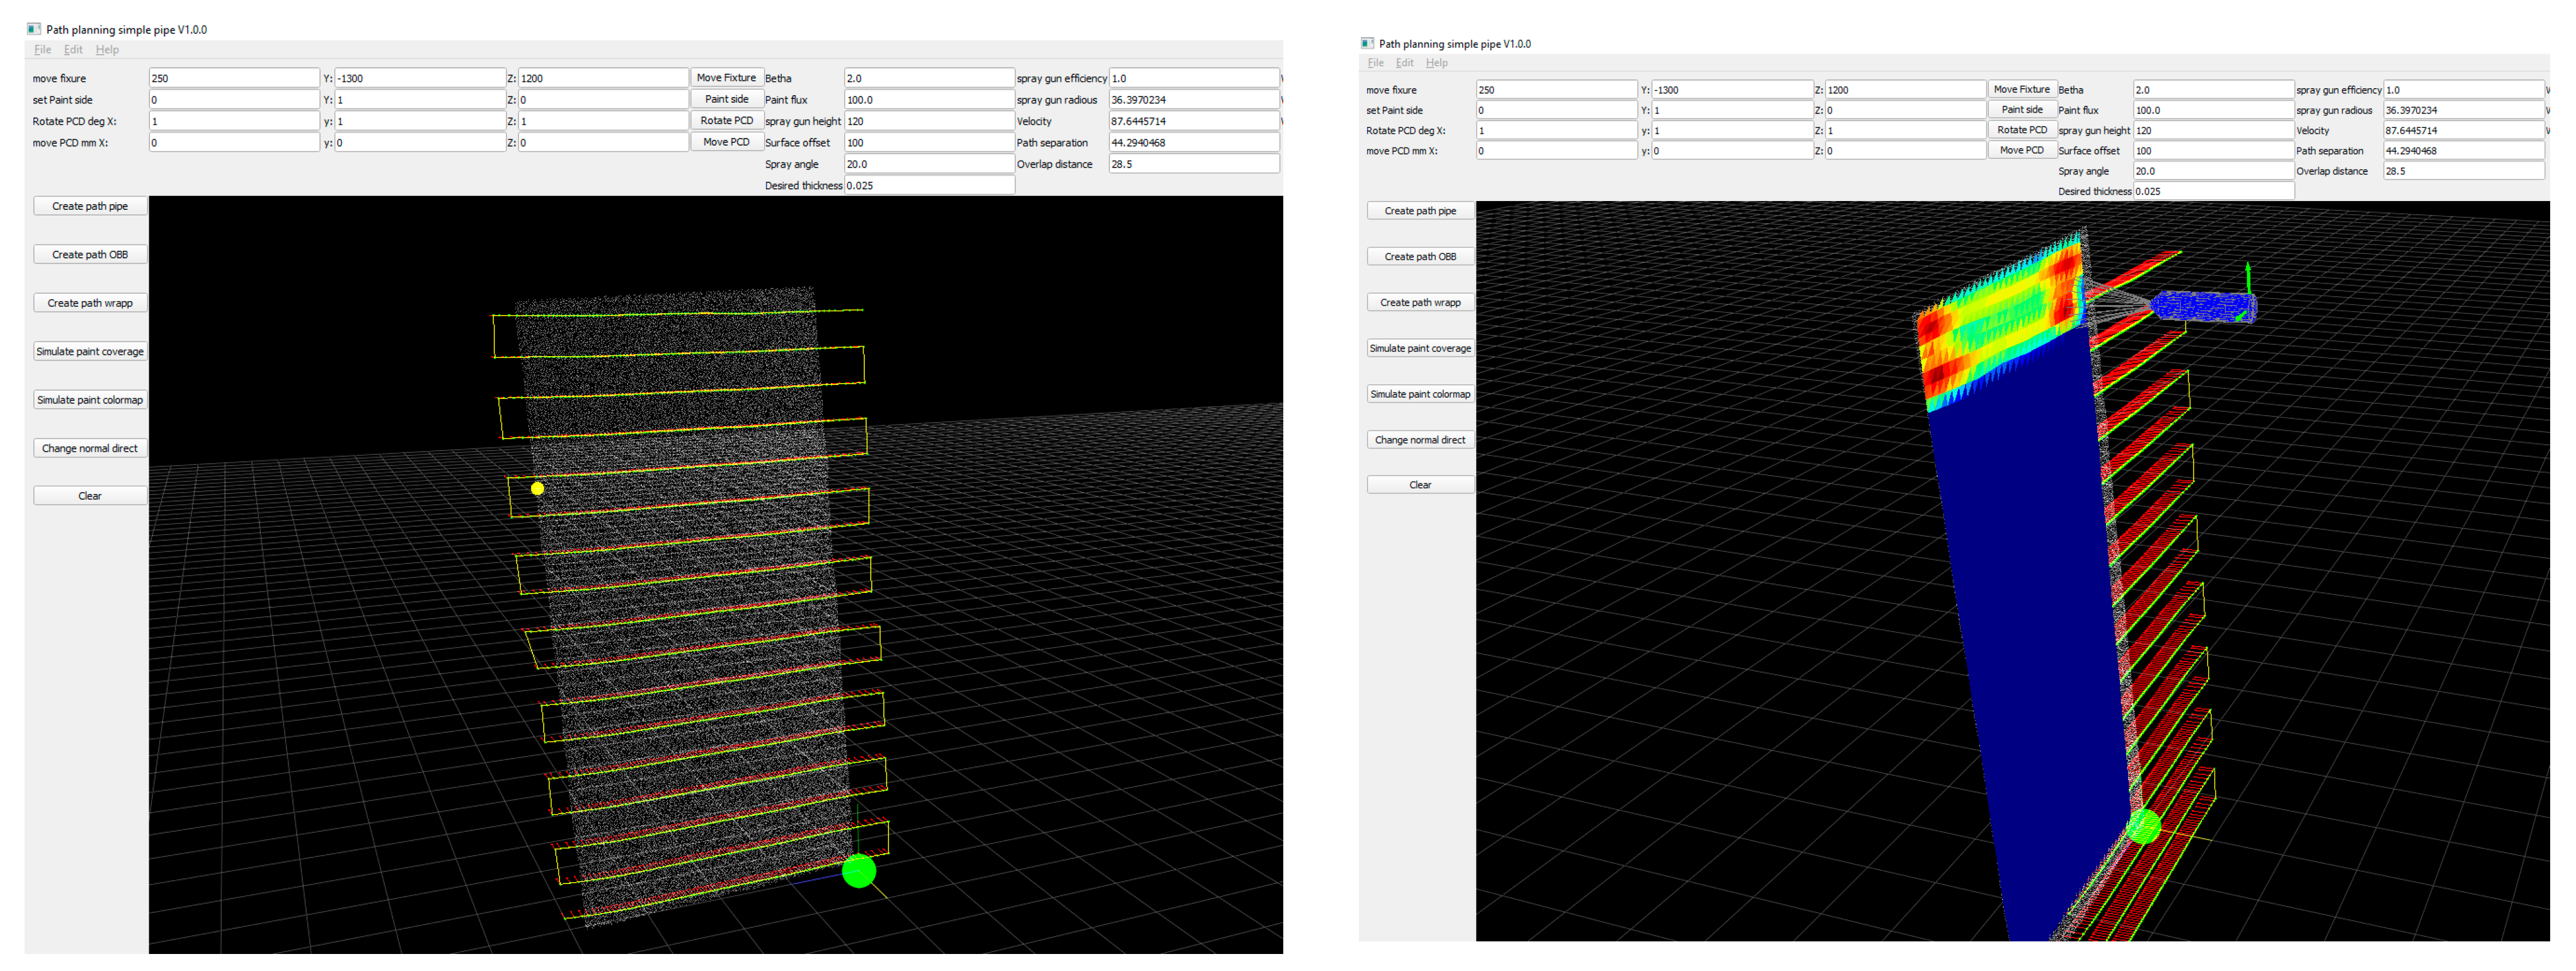Select the yellow sphere marker in left viewport
The width and height of the screenshot is (2576, 971).
click(x=538, y=489)
